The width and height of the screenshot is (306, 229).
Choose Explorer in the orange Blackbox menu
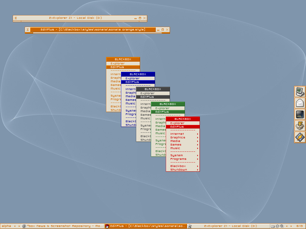pyautogui.click(x=123, y=64)
